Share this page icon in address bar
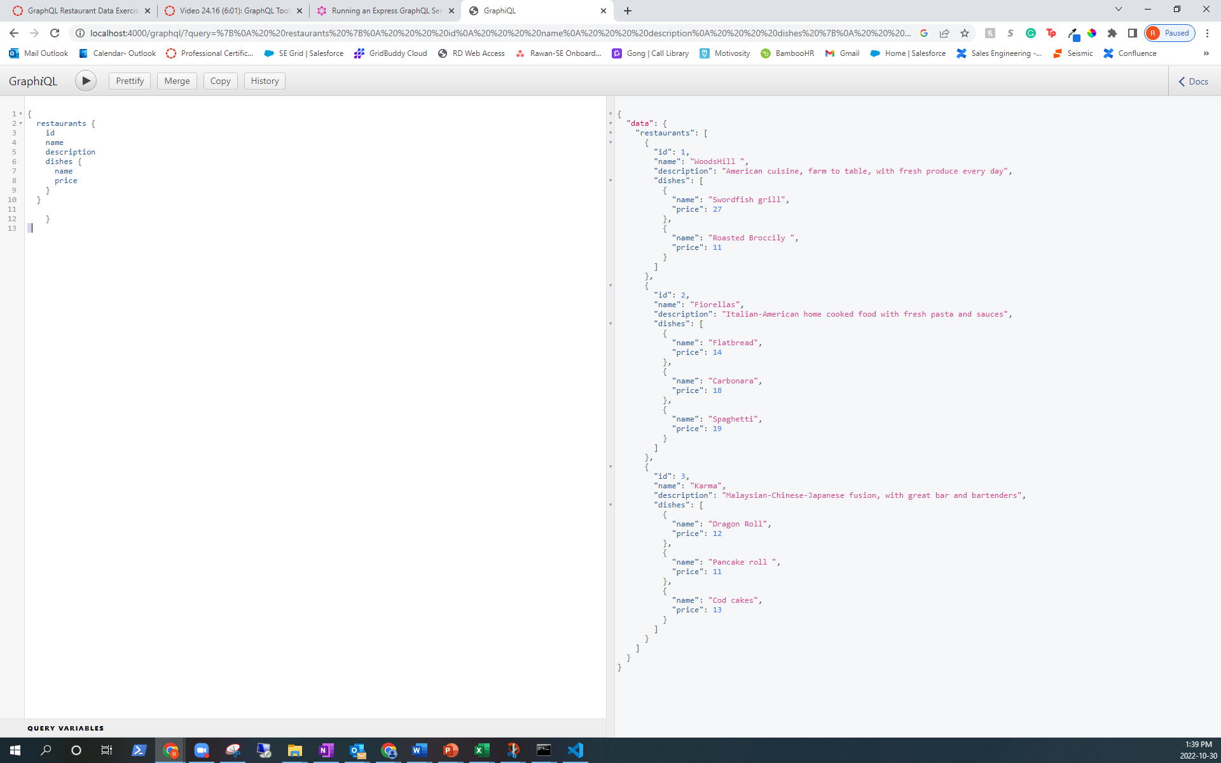This screenshot has height=763, width=1221. 944,33
